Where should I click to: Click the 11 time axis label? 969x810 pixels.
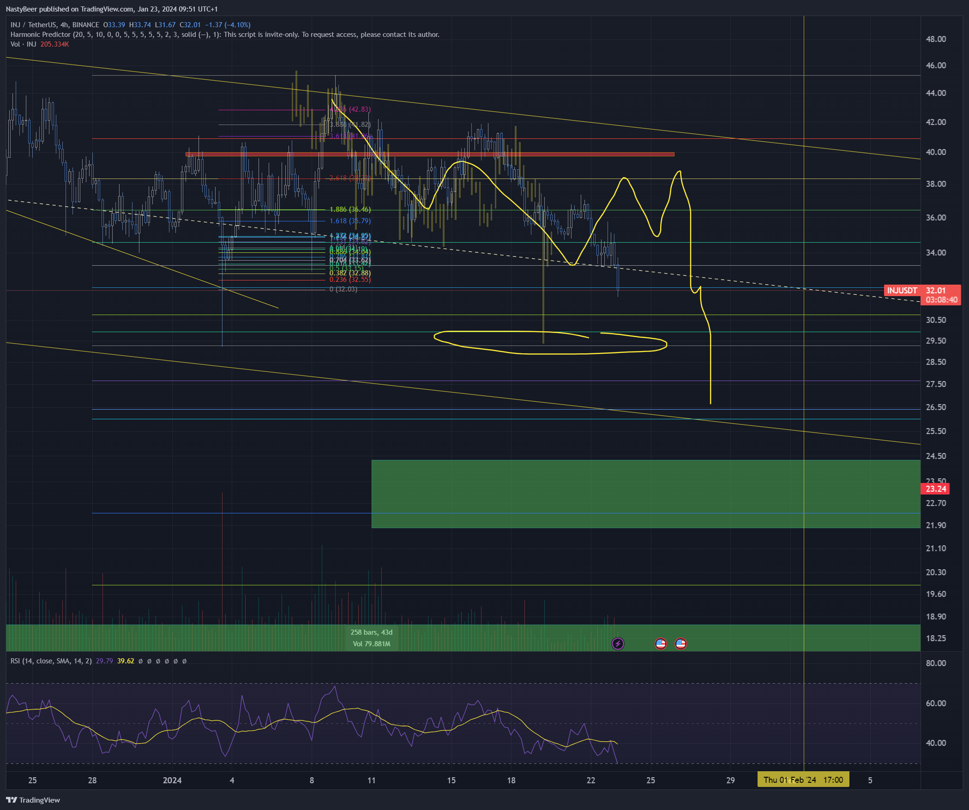click(x=371, y=780)
